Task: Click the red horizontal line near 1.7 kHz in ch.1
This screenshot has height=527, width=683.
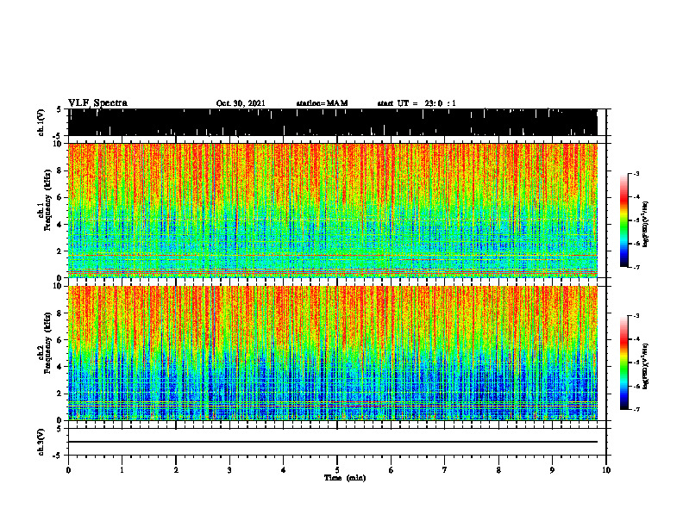Action: point(333,255)
